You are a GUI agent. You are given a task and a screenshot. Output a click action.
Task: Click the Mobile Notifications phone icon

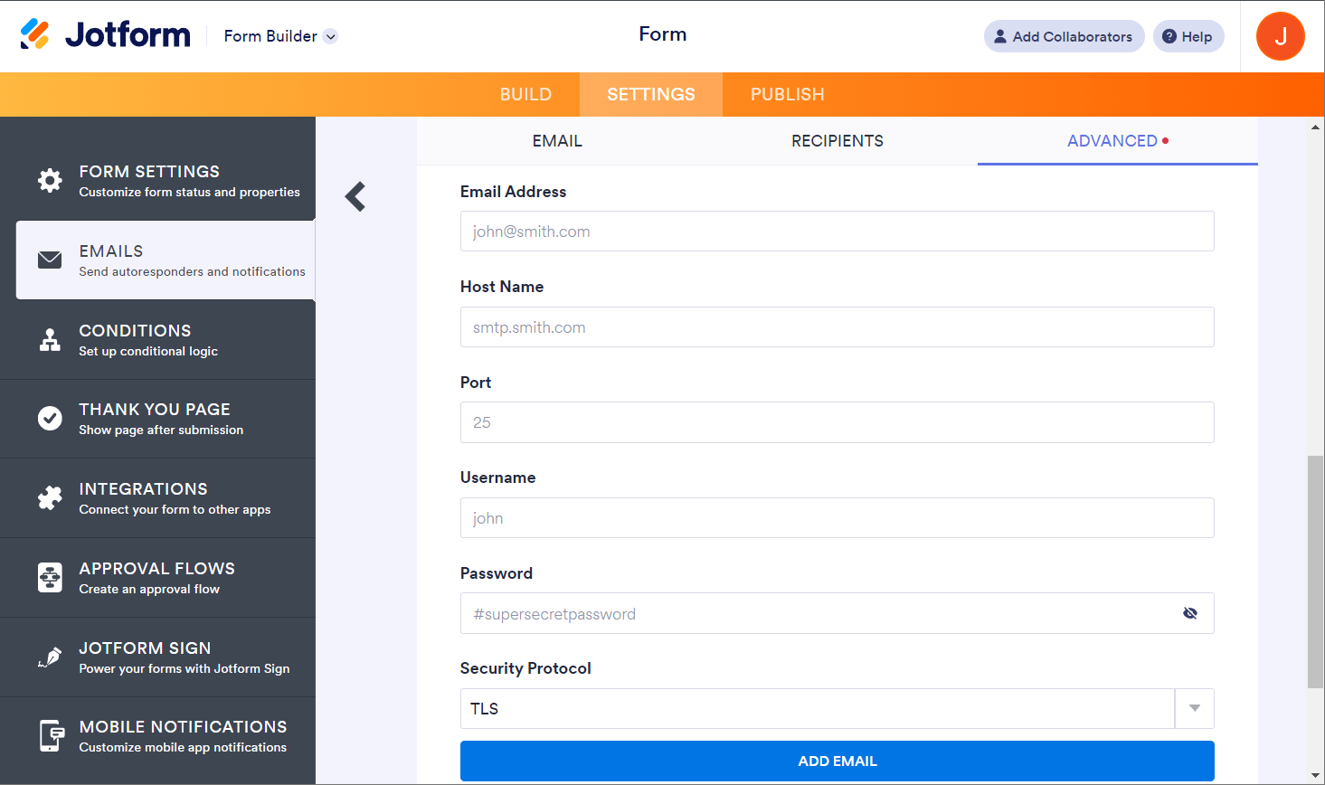coord(51,736)
